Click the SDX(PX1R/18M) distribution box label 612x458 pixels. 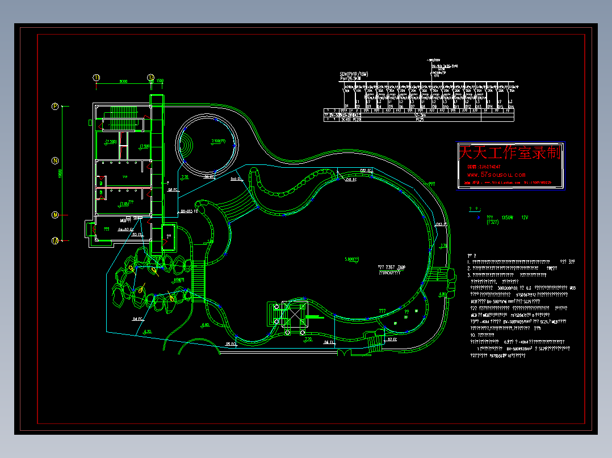[354, 74]
